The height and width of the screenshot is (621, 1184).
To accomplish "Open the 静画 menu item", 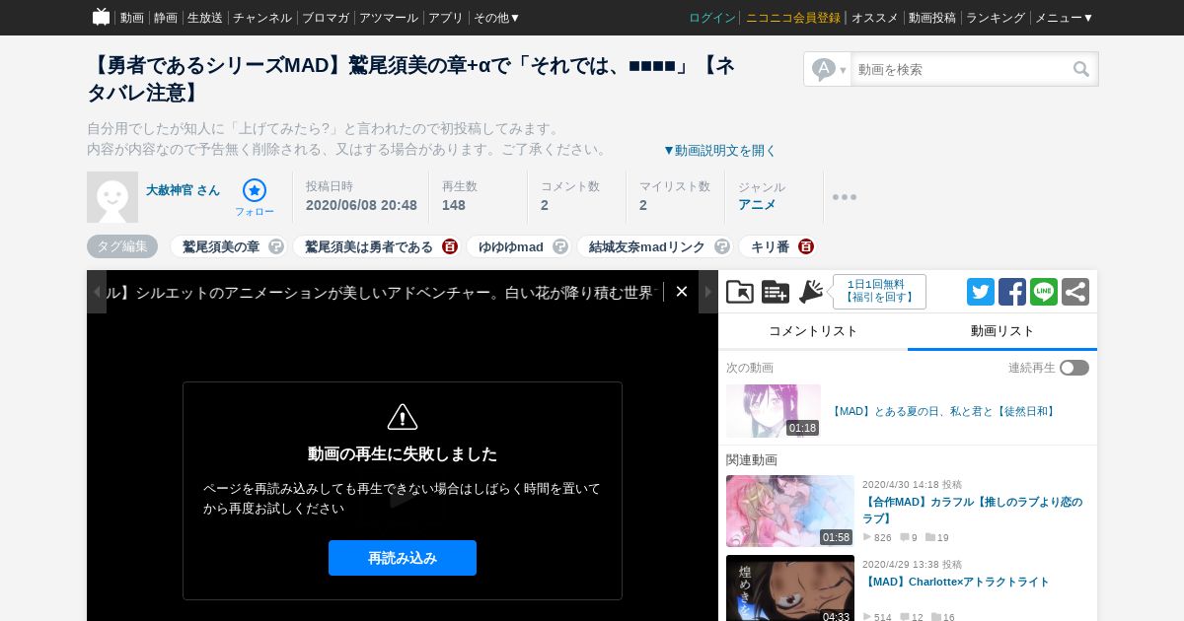I will 166,18.
